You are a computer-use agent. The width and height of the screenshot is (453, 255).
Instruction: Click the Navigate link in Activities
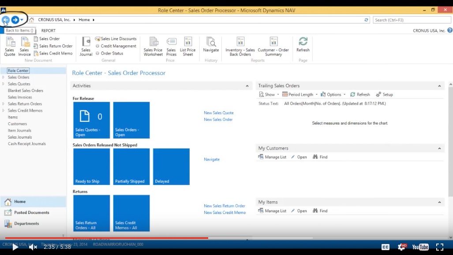click(212, 159)
